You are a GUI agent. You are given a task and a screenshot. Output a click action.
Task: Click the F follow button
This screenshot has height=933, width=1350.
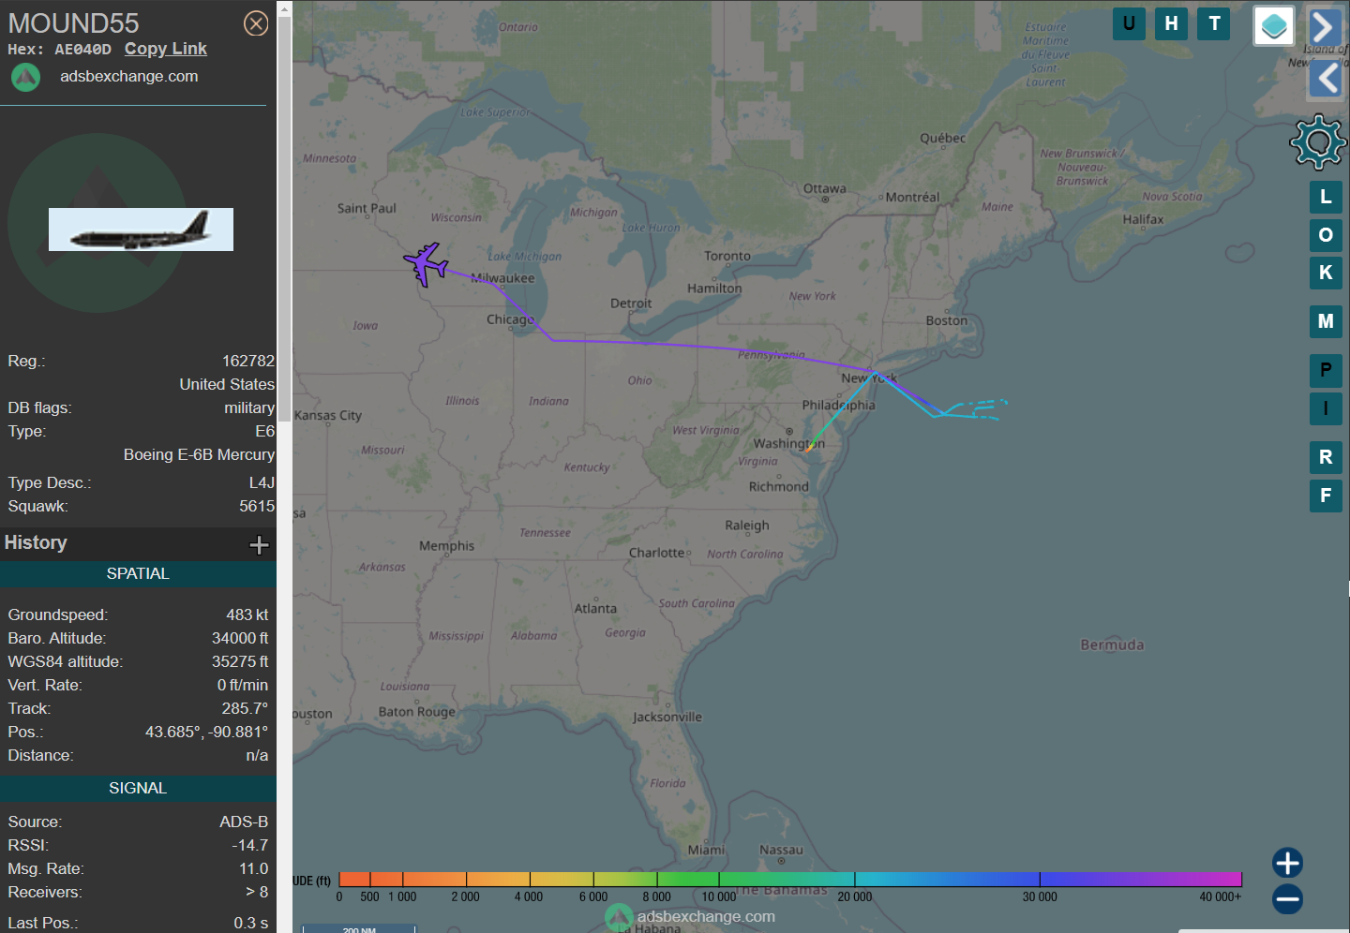[1326, 496]
